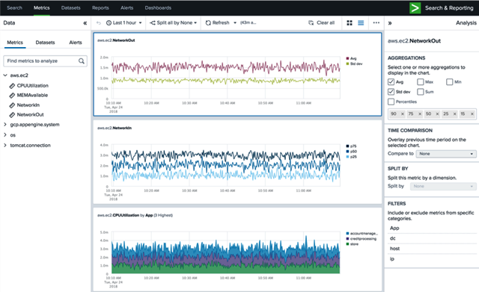Click the store legend color swatch

pyautogui.click(x=347, y=244)
